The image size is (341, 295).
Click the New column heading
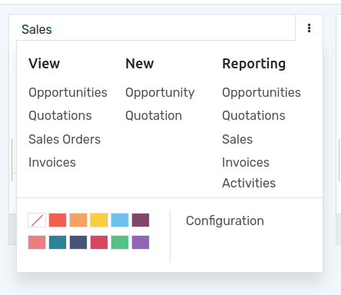point(140,64)
